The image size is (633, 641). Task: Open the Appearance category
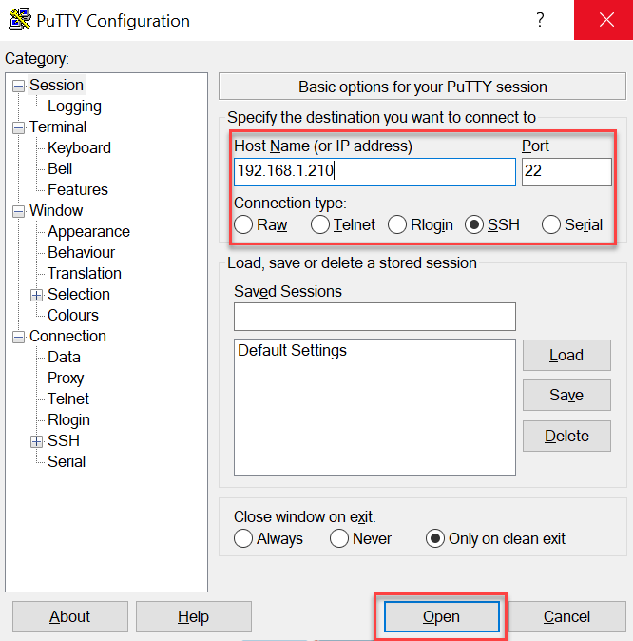(88, 232)
